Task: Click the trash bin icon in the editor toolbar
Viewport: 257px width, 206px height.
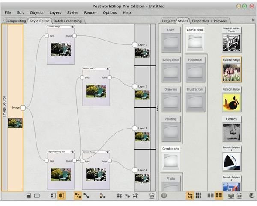Action: coord(152,196)
